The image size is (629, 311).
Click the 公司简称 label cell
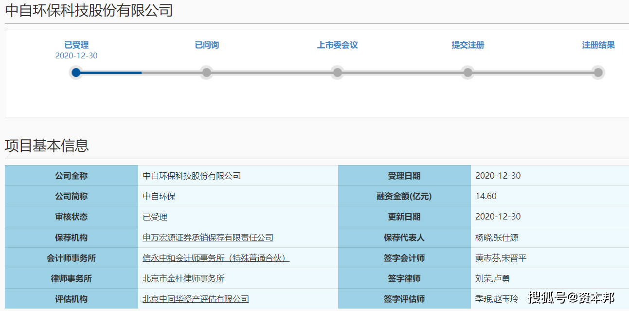click(72, 196)
